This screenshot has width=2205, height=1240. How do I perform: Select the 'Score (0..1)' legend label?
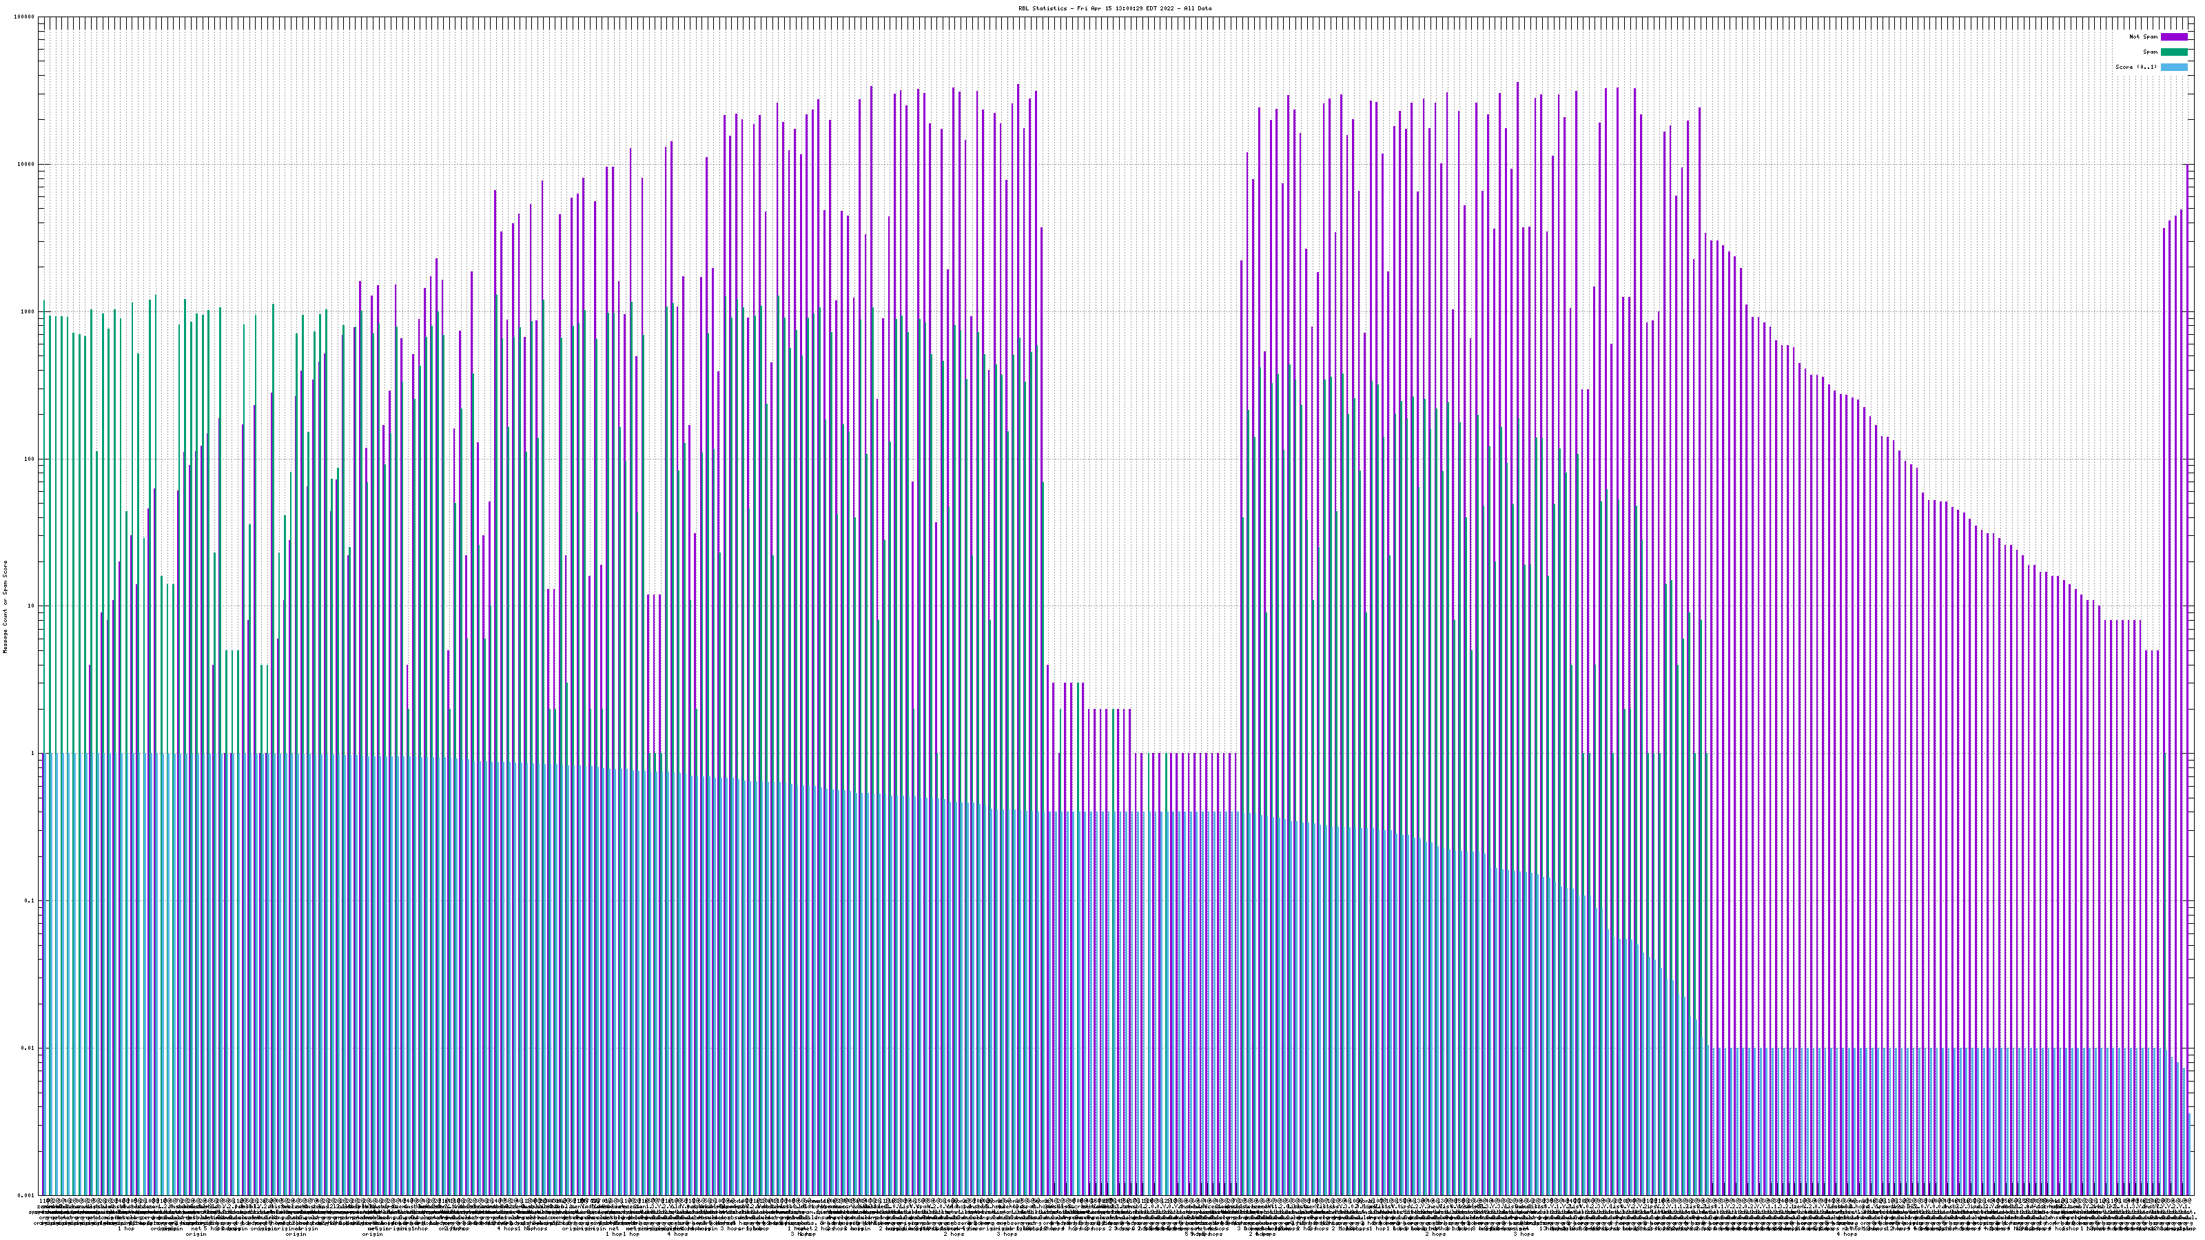click(x=2135, y=67)
